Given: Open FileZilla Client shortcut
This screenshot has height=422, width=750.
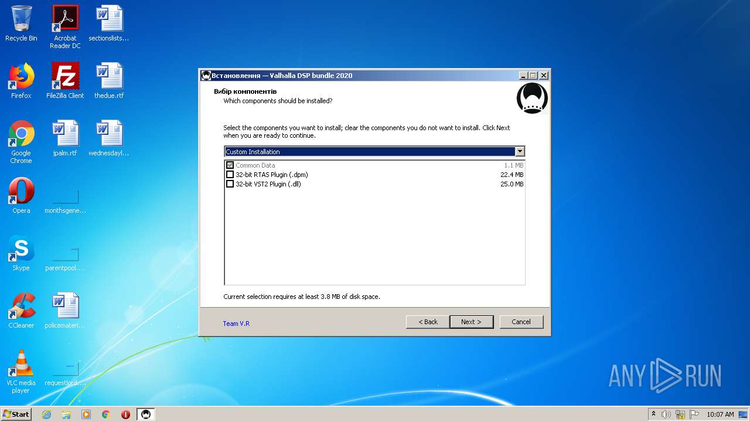Looking at the screenshot, I should pos(65,81).
